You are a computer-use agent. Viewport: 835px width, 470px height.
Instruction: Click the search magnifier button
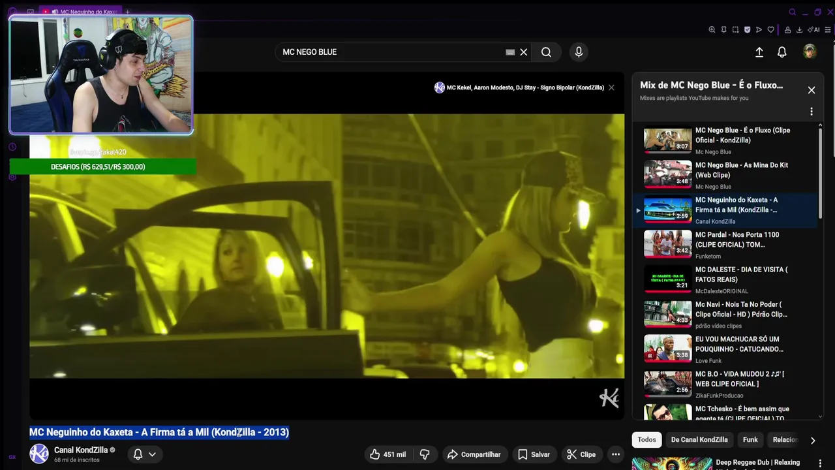tap(546, 52)
